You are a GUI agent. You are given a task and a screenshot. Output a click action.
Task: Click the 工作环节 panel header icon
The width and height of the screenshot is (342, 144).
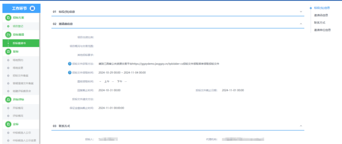click(x=32, y=9)
